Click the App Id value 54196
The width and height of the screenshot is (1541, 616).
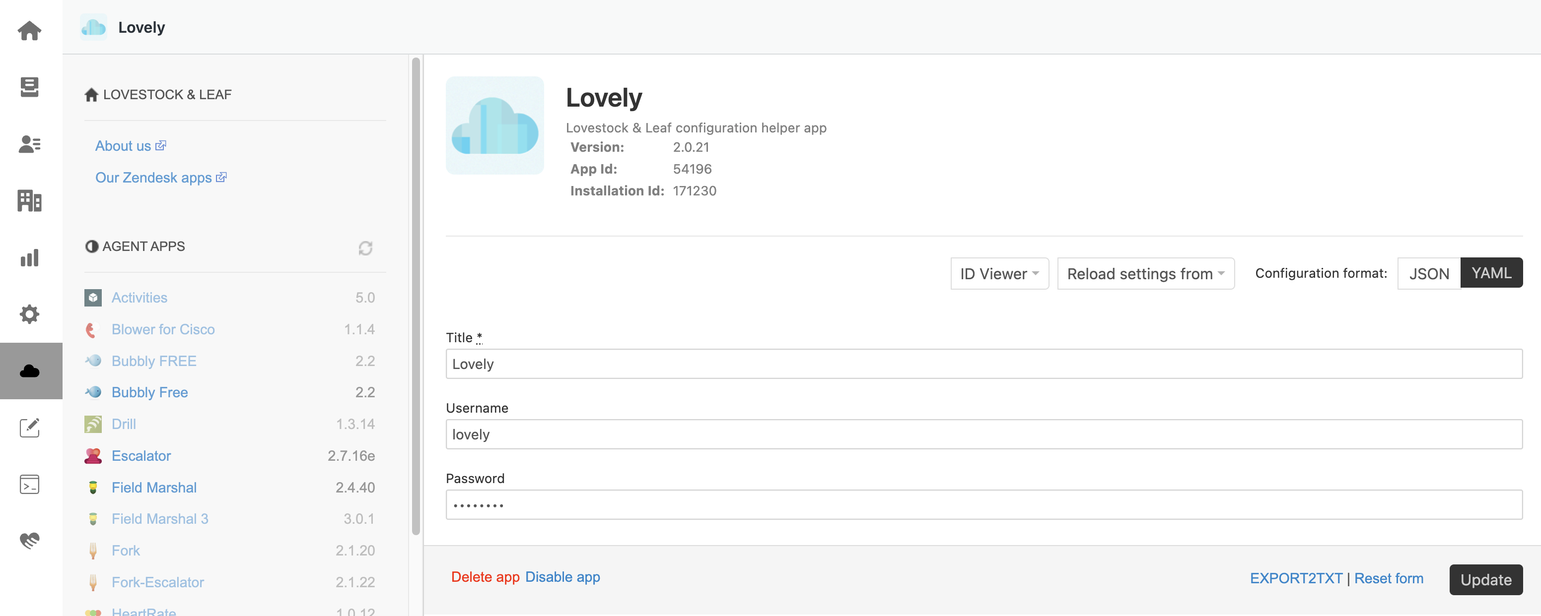point(692,169)
